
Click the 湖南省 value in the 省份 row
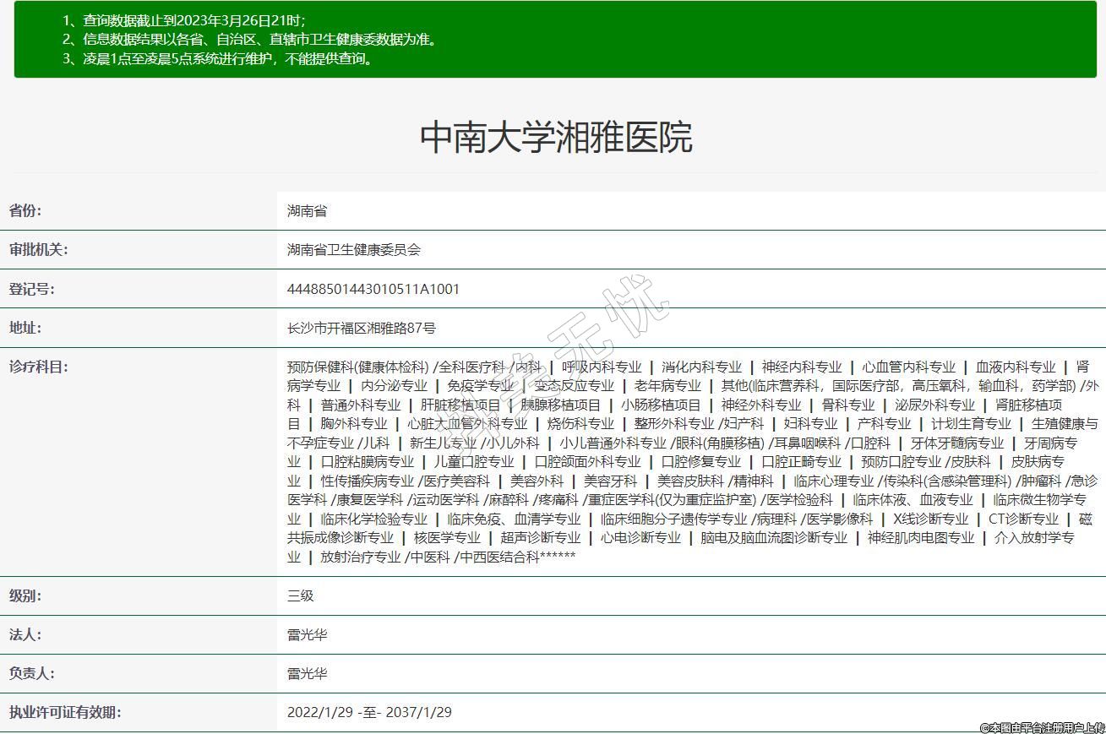pyautogui.click(x=307, y=210)
